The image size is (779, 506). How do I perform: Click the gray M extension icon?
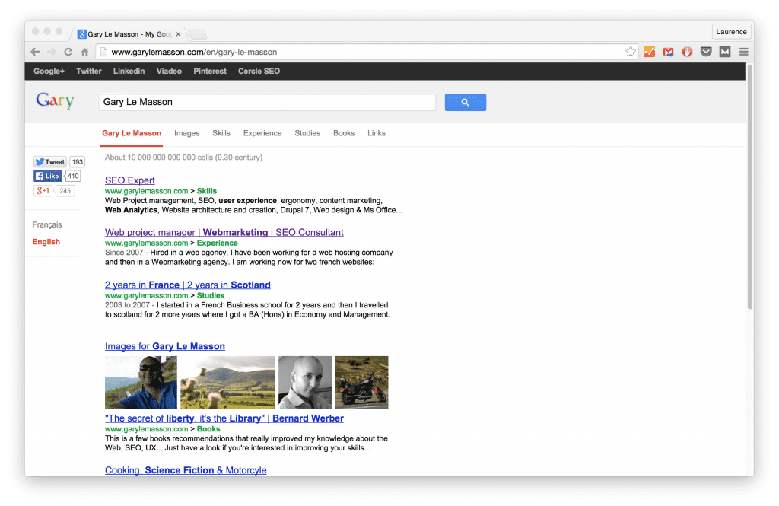coord(725,52)
